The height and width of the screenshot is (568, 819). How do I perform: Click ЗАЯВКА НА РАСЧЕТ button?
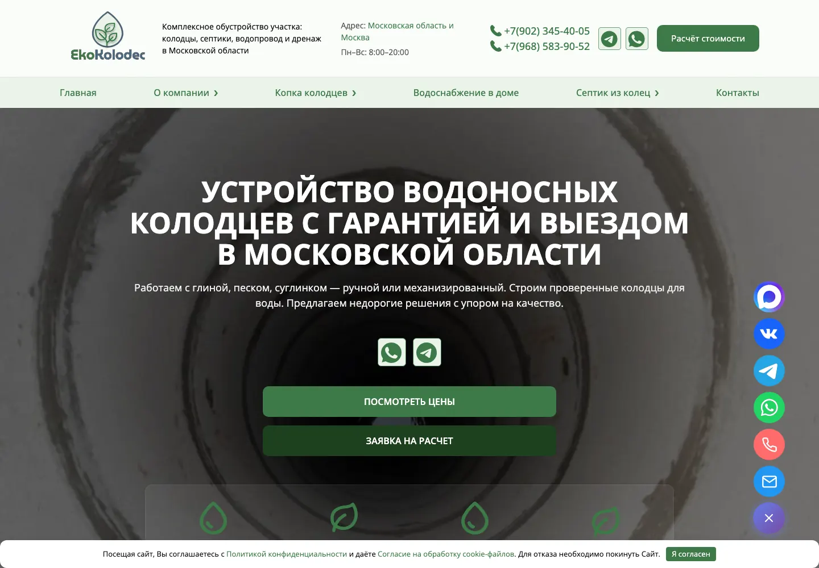(409, 441)
